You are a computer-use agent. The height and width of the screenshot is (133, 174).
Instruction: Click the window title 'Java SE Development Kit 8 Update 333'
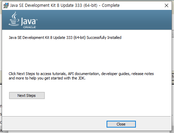(65, 5)
